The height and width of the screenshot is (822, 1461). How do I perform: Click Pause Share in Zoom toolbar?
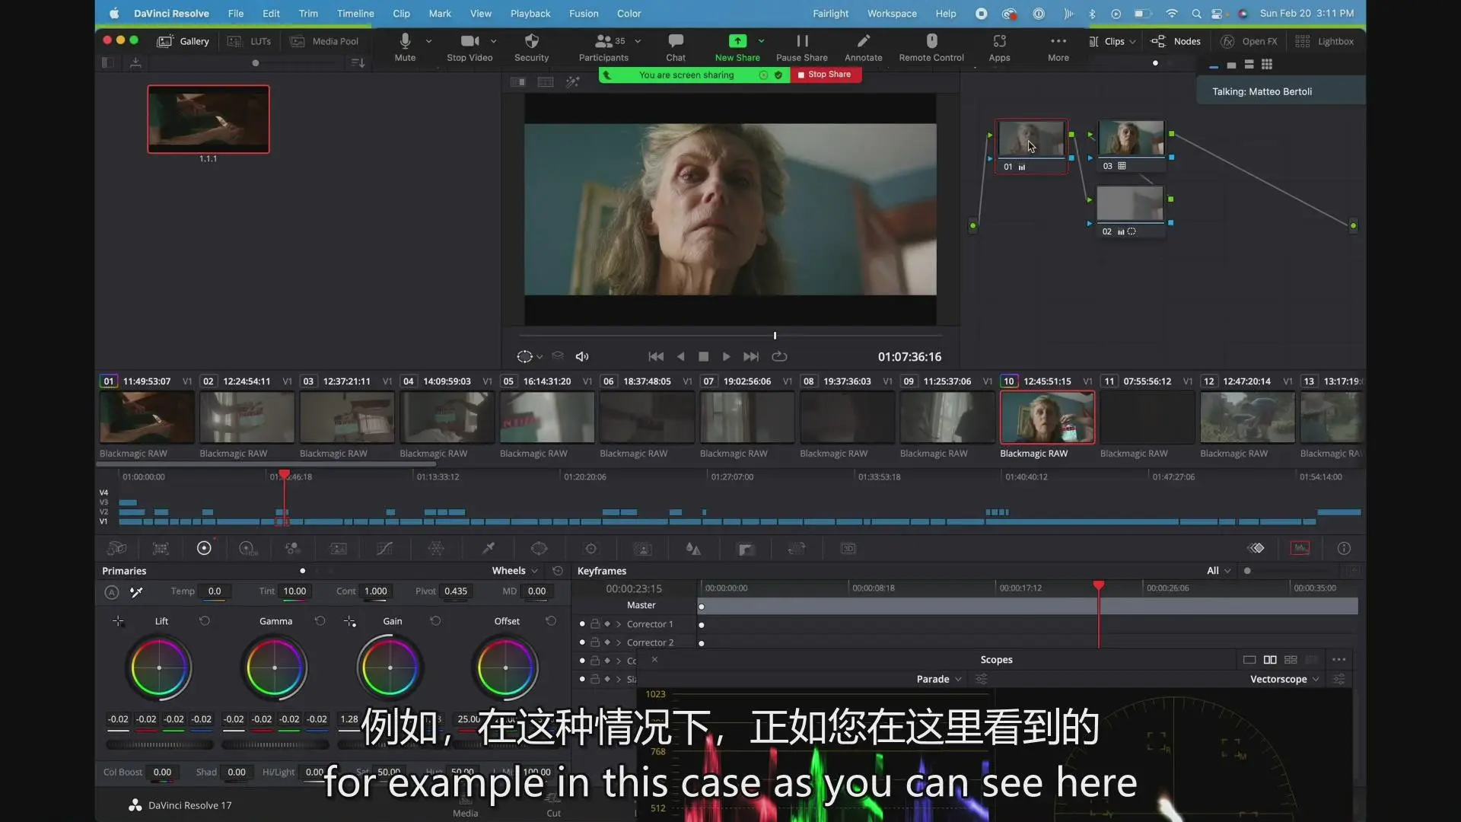(801, 48)
